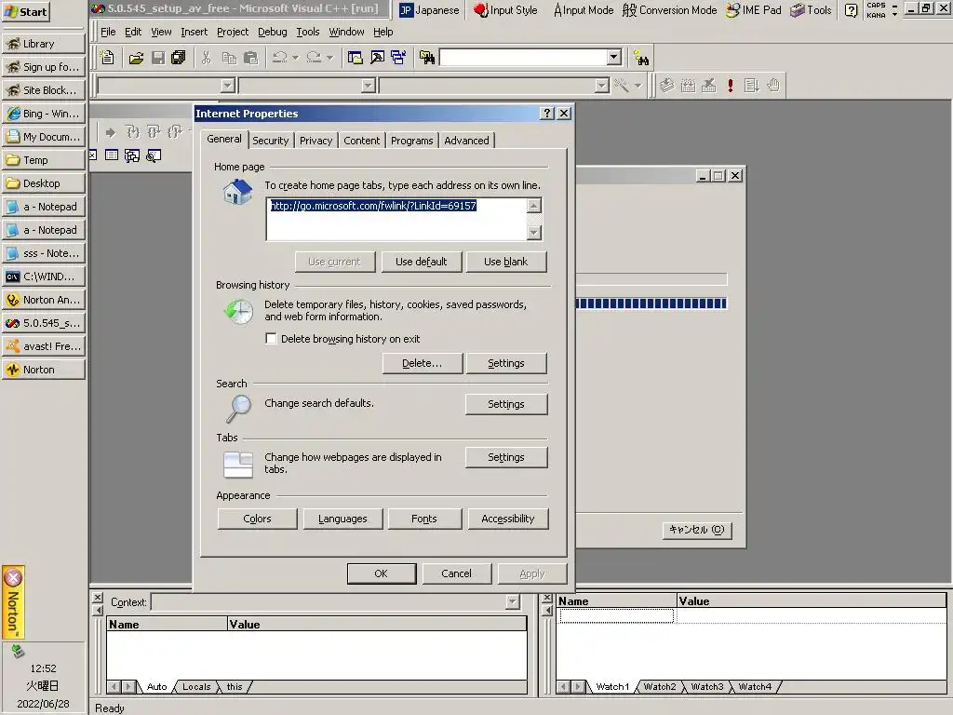Select the Watch2 tab
This screenshot has height=715, width=953.
click(660, 686)
